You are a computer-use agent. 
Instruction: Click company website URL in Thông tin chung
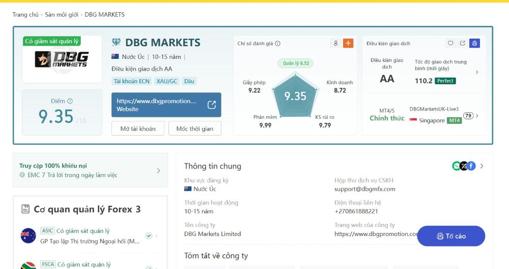376,233
